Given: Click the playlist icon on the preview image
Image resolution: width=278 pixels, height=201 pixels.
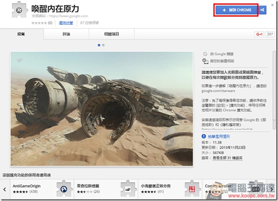Looking at the screenshot, I should pos(20,60).
